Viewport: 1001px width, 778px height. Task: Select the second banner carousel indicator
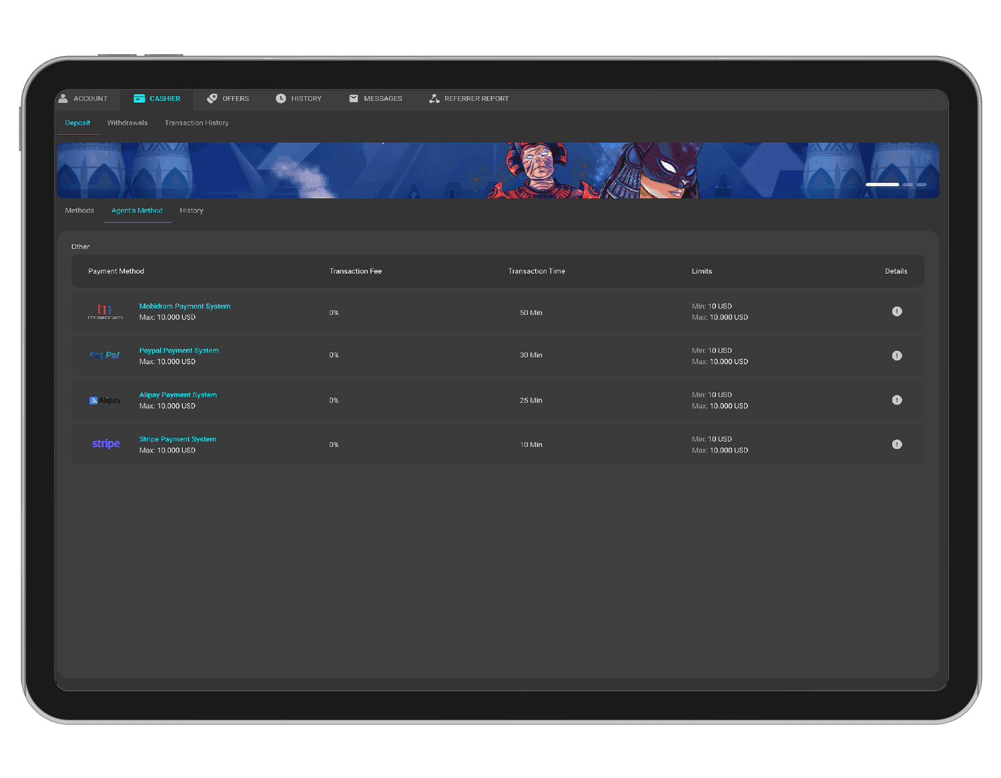908,184
